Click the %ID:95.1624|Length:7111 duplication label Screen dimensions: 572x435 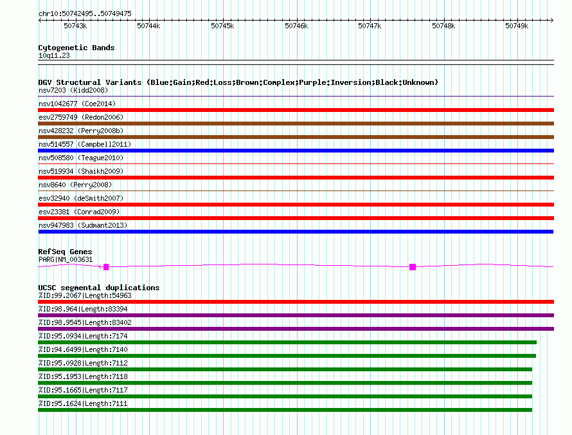pyautogui.click(x=83, y=403)
